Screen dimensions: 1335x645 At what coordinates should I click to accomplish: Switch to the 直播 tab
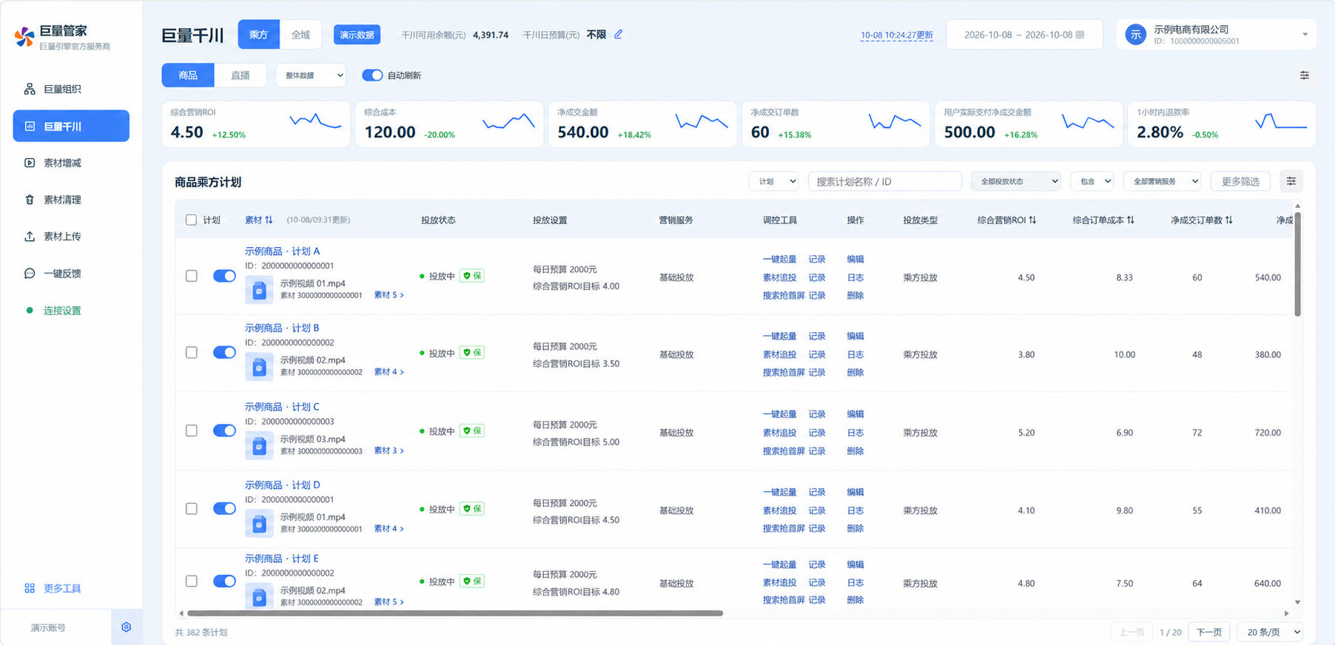tap(241, 75)
